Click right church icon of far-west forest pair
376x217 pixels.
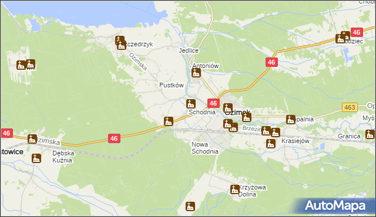point(31,64)
